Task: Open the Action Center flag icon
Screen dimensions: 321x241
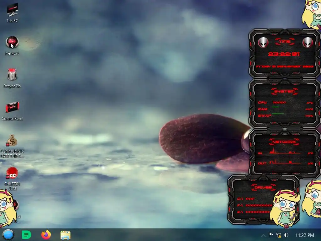Action: [x=271, y=235]
